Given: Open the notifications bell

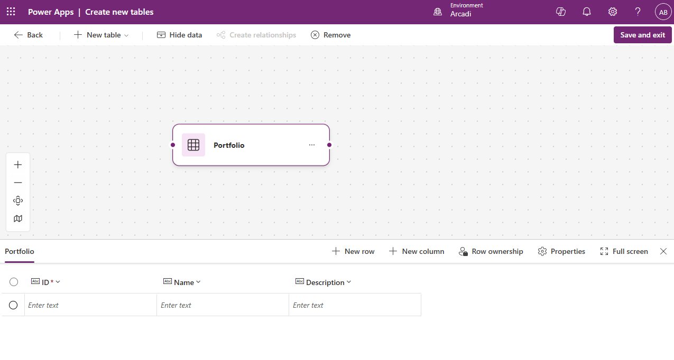Looking at the screenshot, I should point(587,12).
